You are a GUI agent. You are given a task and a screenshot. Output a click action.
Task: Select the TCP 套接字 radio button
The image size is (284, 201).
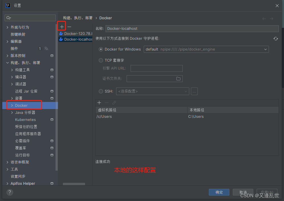pyautogui.click(x=101, y=60)
